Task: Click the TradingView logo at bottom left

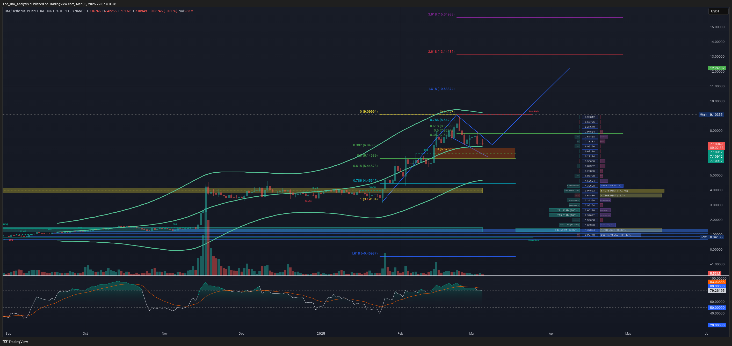Action: point(15,341)
